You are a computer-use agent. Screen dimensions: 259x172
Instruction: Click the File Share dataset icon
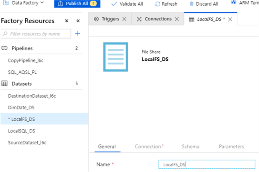tap(115, 57)
